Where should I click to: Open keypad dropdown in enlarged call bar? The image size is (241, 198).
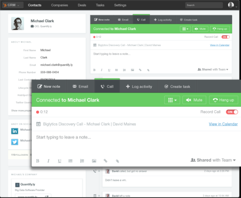coord(172,100)
